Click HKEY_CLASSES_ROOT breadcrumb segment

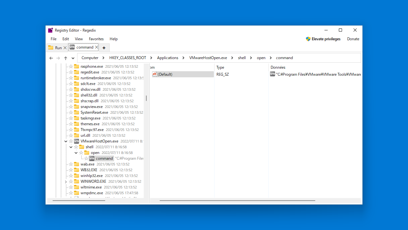click(127, 58)
